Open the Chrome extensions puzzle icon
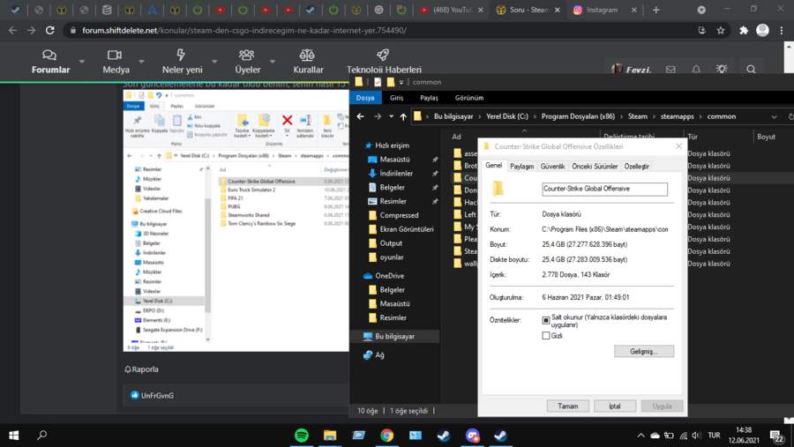Screen dimensions: 794x447 744,30
